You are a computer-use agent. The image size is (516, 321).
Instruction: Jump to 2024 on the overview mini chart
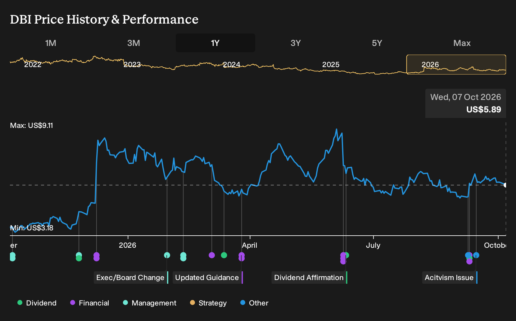click(x=232, y=65)
